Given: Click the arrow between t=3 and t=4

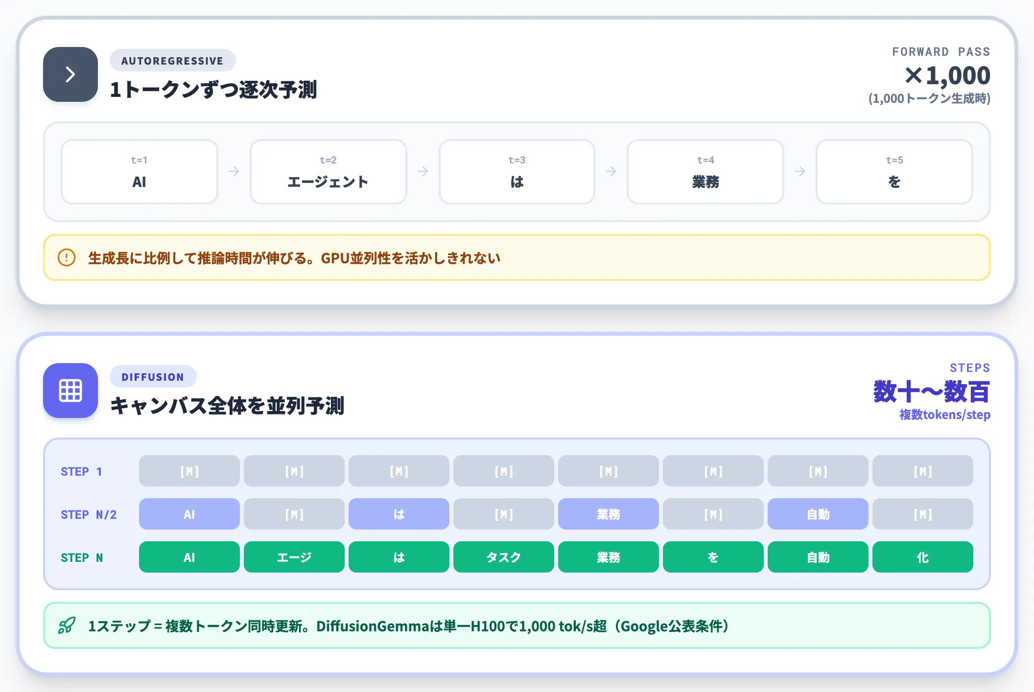Looking at the screenshot, I should point(611,171).
